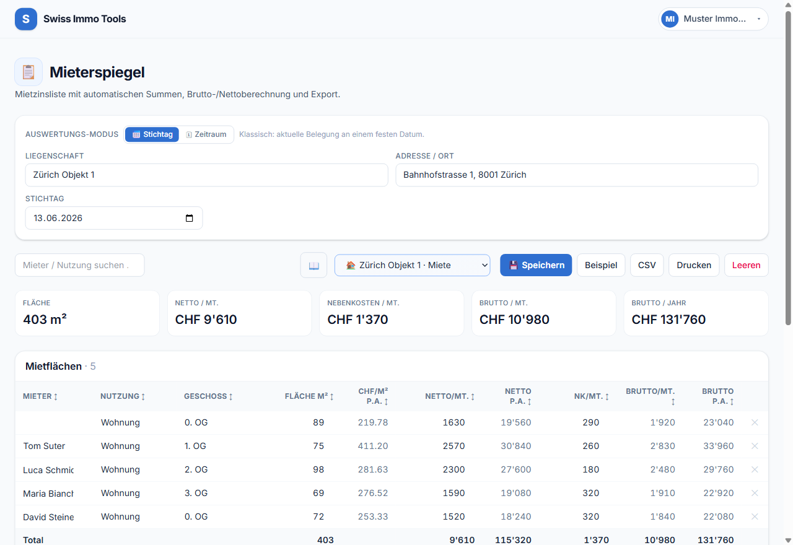Image resolution: width=793 pixels, height=545 pixels.
Task: Click the Stichtag date field
Action: tap(114, 218)
